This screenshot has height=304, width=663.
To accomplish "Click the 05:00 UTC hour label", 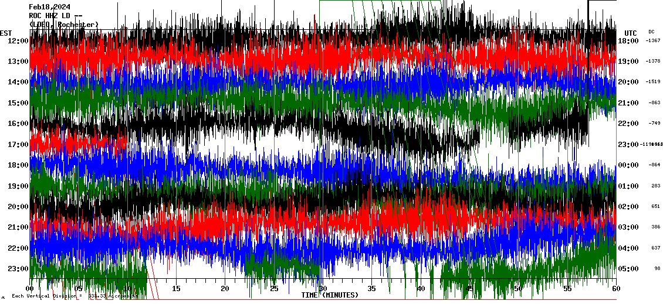I will click(628, 269).
